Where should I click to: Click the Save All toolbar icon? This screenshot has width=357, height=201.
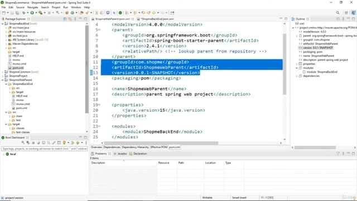17,13
